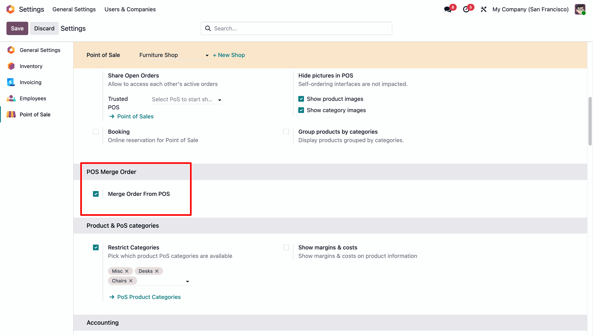
Task: Open the Furniture Shop dropdown
Action: tap(174, 55)
